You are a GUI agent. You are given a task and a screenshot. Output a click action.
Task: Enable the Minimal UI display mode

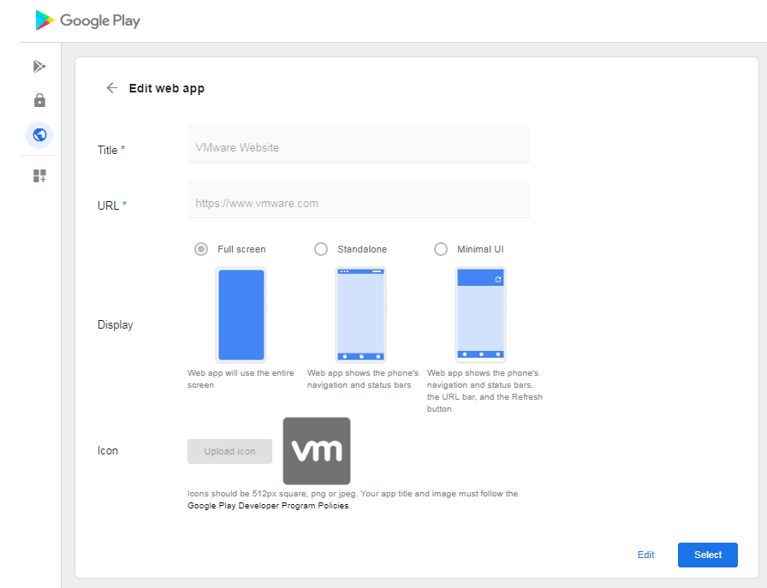[441, 248]
